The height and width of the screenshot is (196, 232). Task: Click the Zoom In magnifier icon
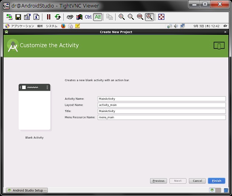(x=122, y=17)
